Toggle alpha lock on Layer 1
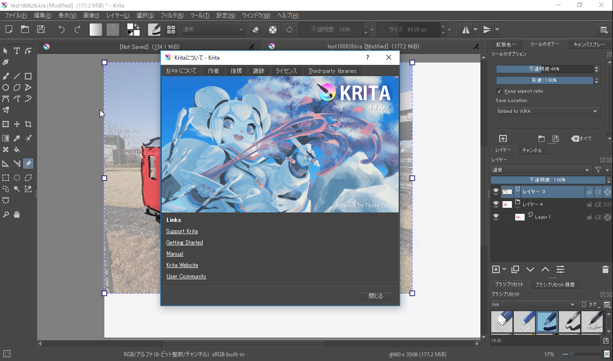613x361 pixels. click(x=598, y=217)
